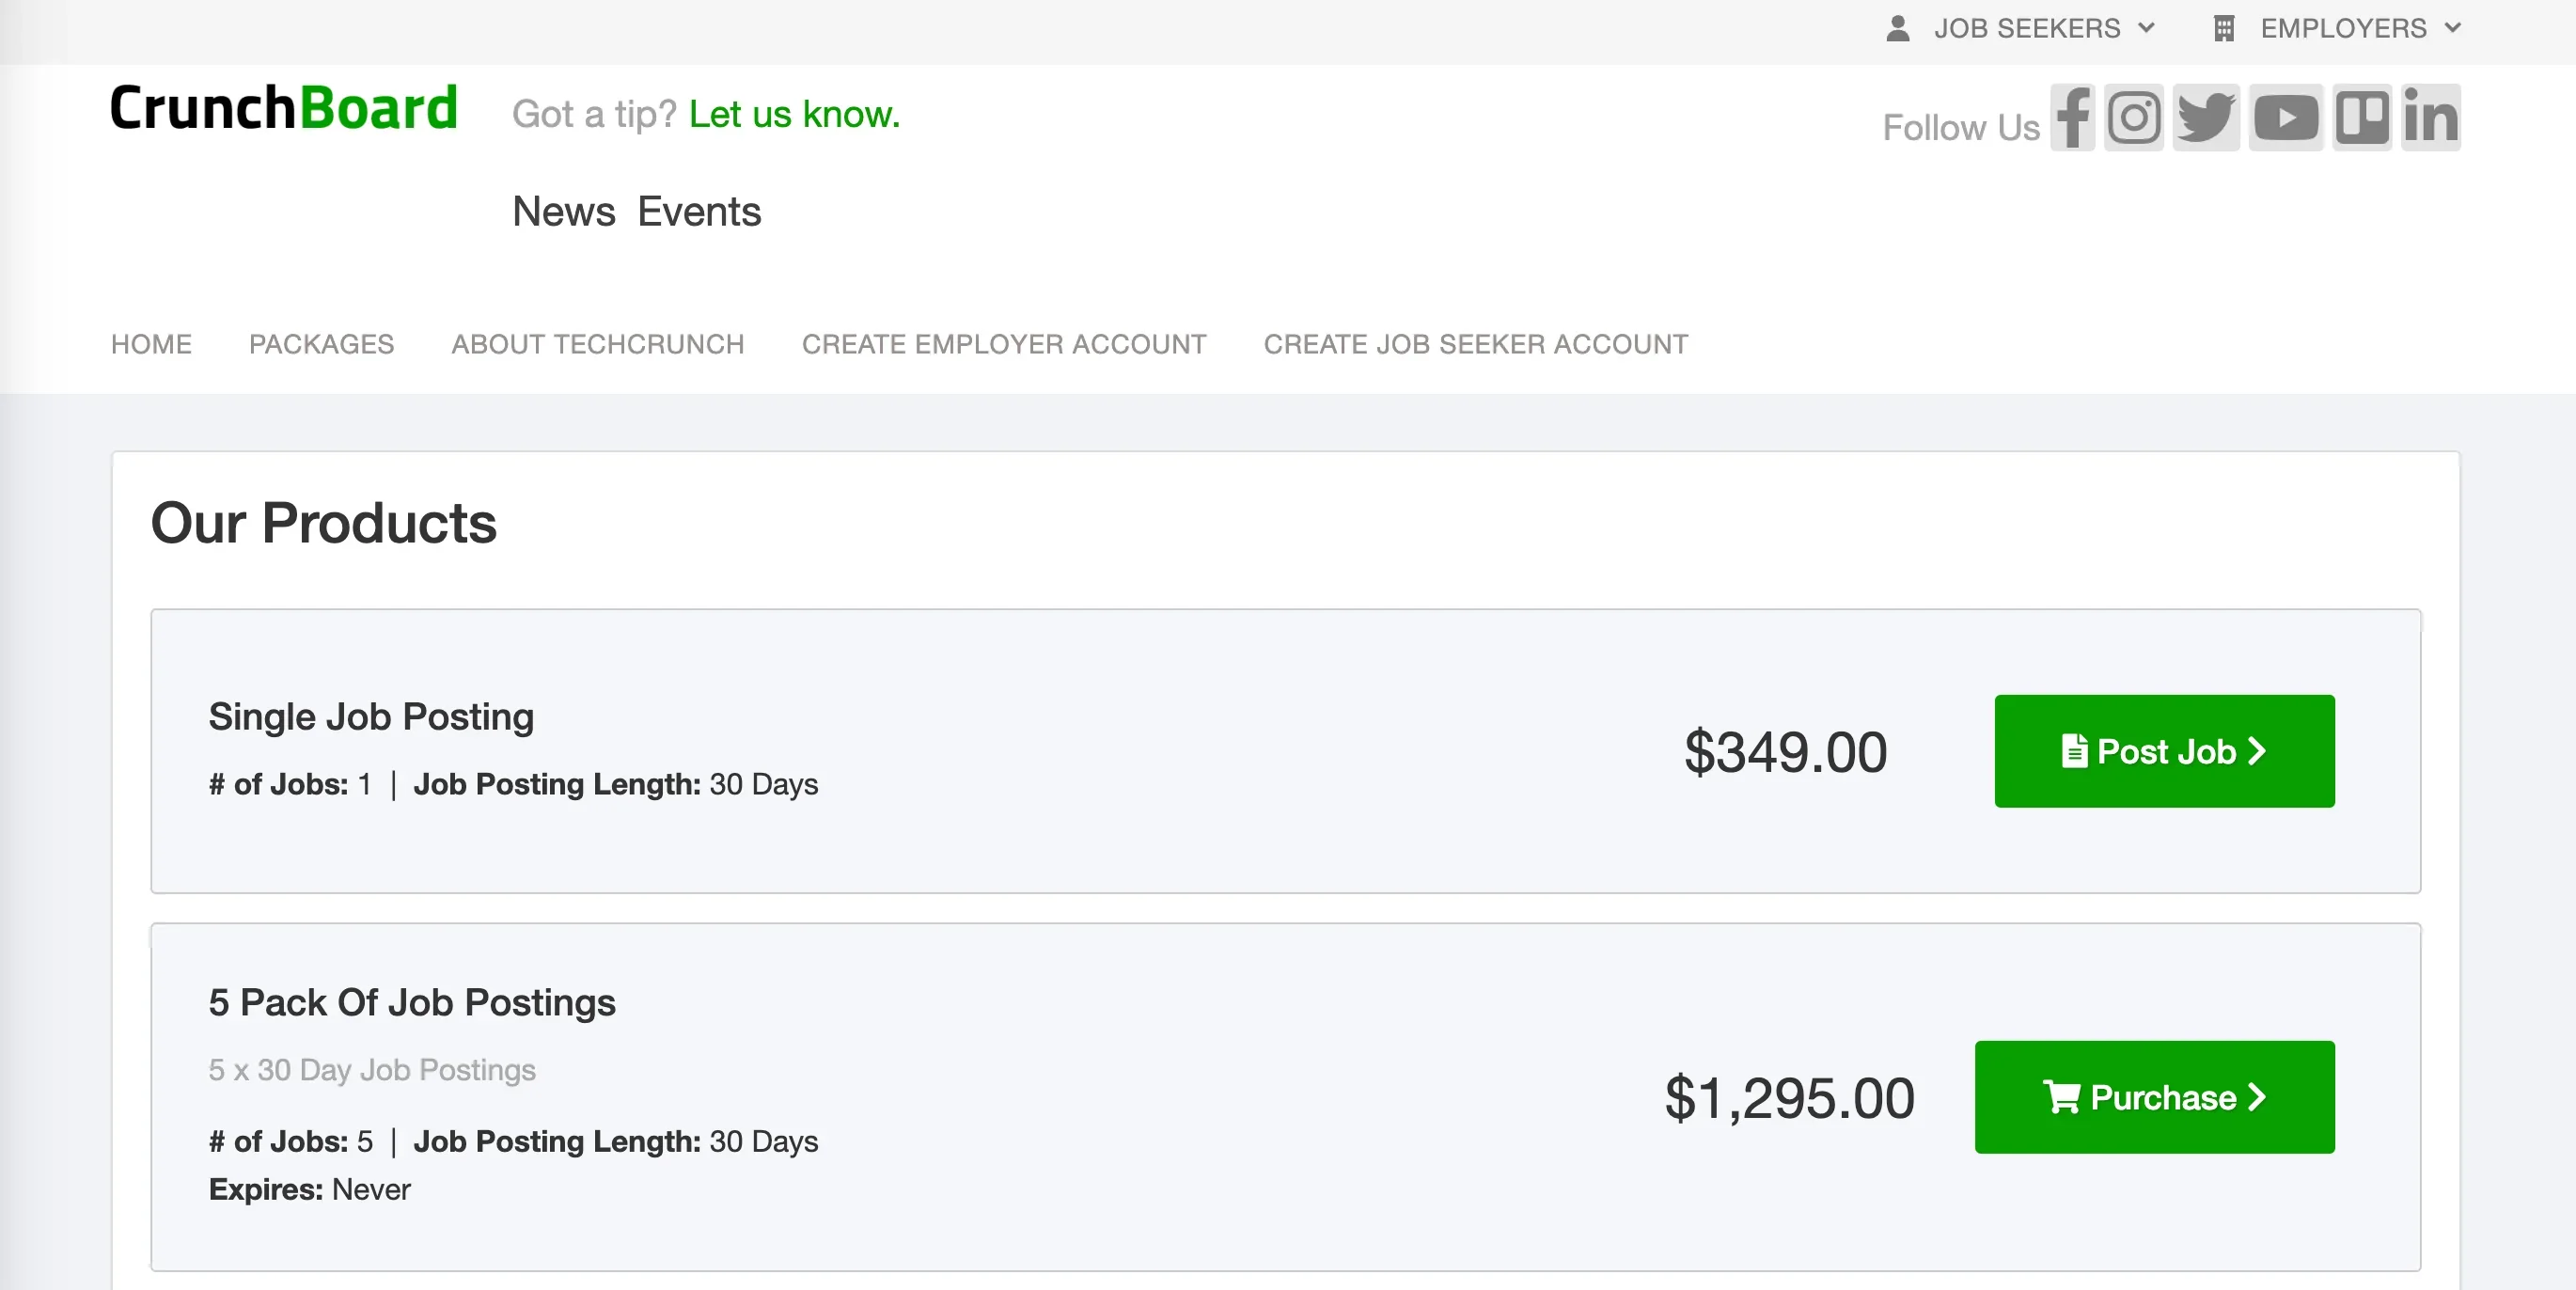Click the Flipboard social icon
This screenshot has width=2576, height=1290.
pos(2361,118)
